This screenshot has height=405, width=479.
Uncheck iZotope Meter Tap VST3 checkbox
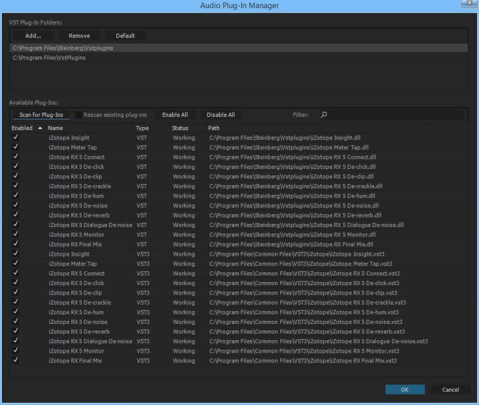[16, 263]
